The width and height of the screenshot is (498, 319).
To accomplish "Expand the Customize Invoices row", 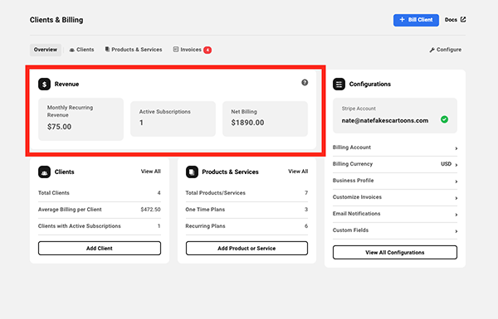I will point(395,197).
